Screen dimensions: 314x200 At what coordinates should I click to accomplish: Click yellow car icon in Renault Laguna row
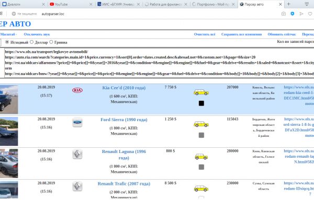click(201, 156)
